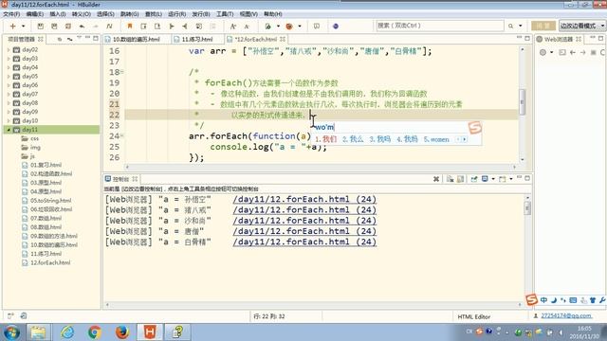Click the console vertical scrollbar thumb
This screenshot has width=607, height=341.
[x=527, y=208]
